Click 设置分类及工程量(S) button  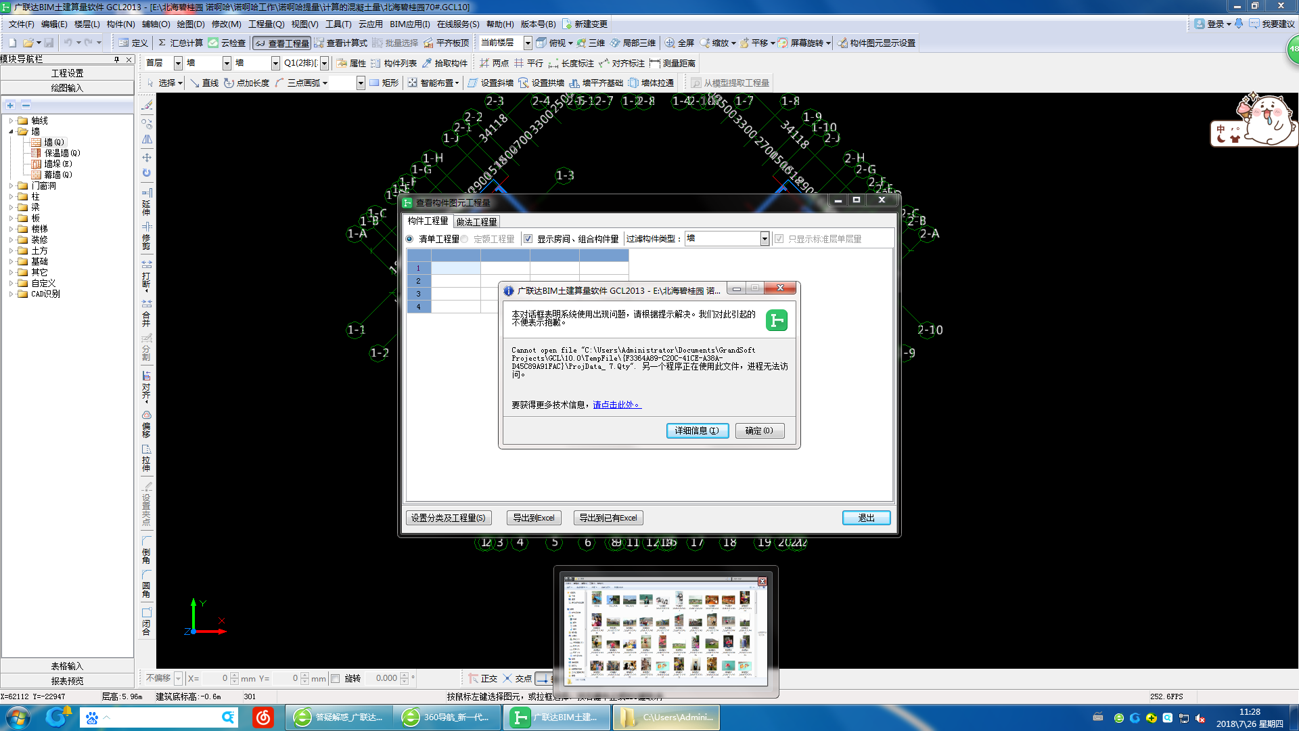coord(448,518)
